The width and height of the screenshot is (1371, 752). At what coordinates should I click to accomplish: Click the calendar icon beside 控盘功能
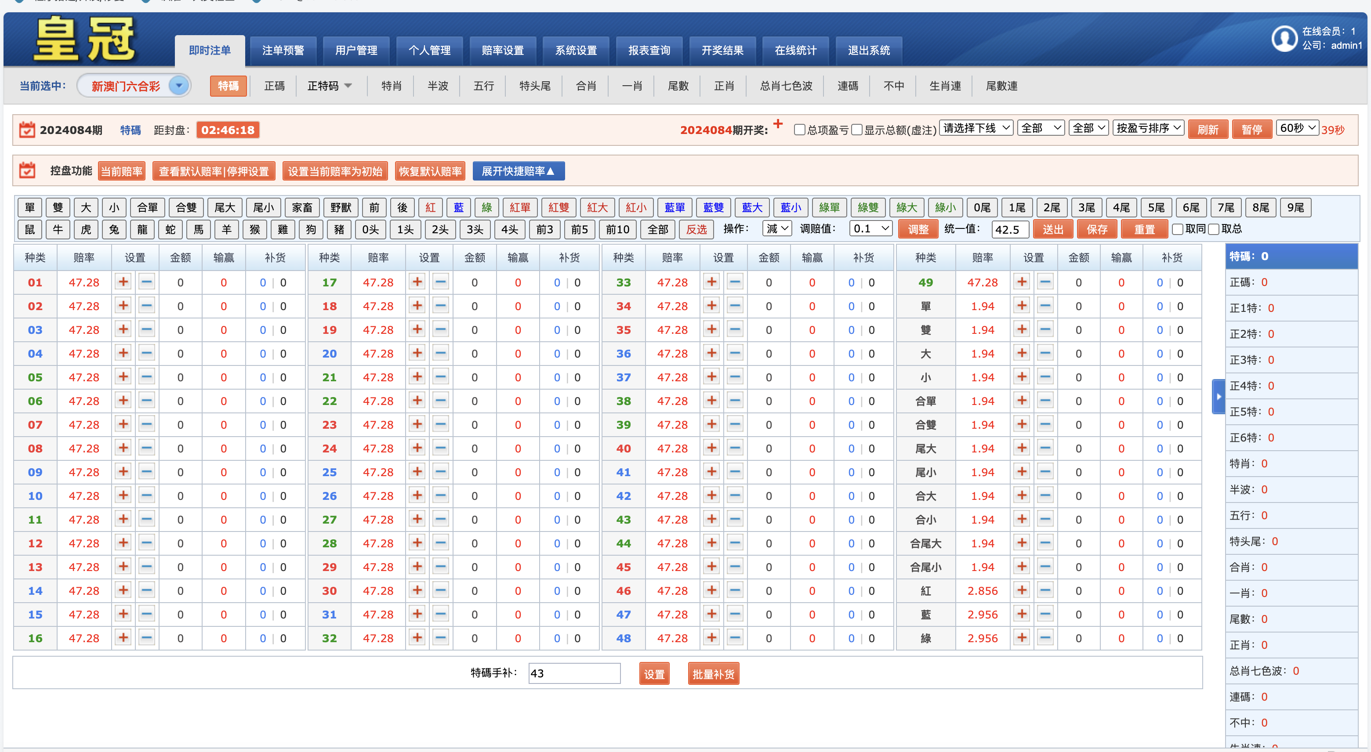27,171
